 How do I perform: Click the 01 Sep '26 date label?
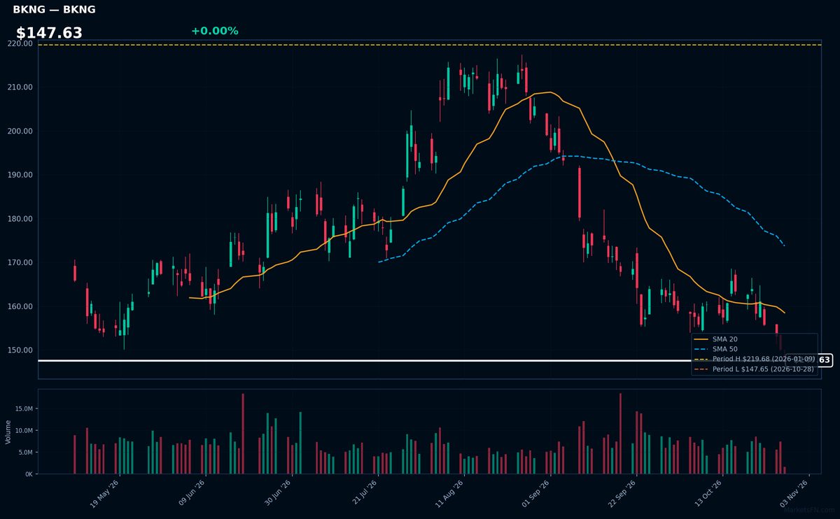[538, 494]
